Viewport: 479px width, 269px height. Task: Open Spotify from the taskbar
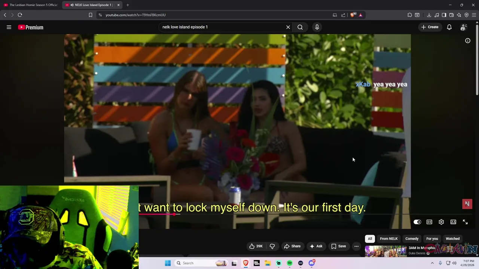tap(290, 263)
